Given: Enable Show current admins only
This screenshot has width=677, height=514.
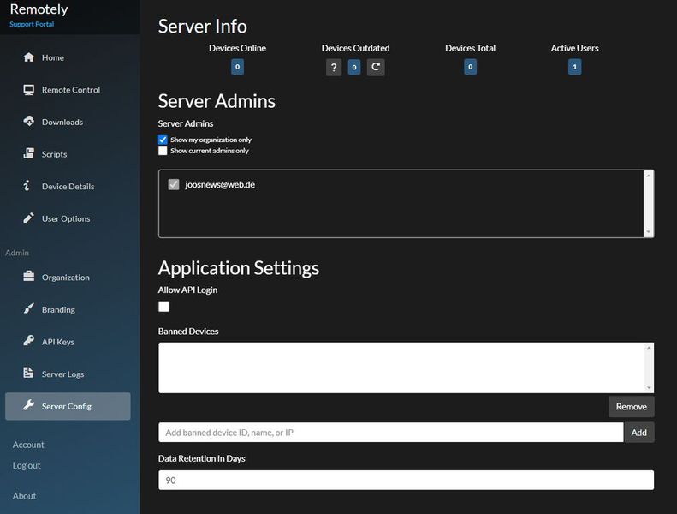Looking at the screenshot, I should [x=163, y=151].
